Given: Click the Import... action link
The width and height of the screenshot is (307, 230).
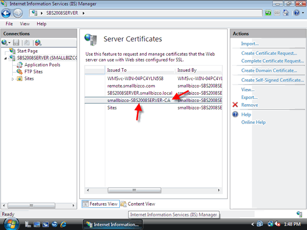Looking at the screenshot, I should pos(250,43).
